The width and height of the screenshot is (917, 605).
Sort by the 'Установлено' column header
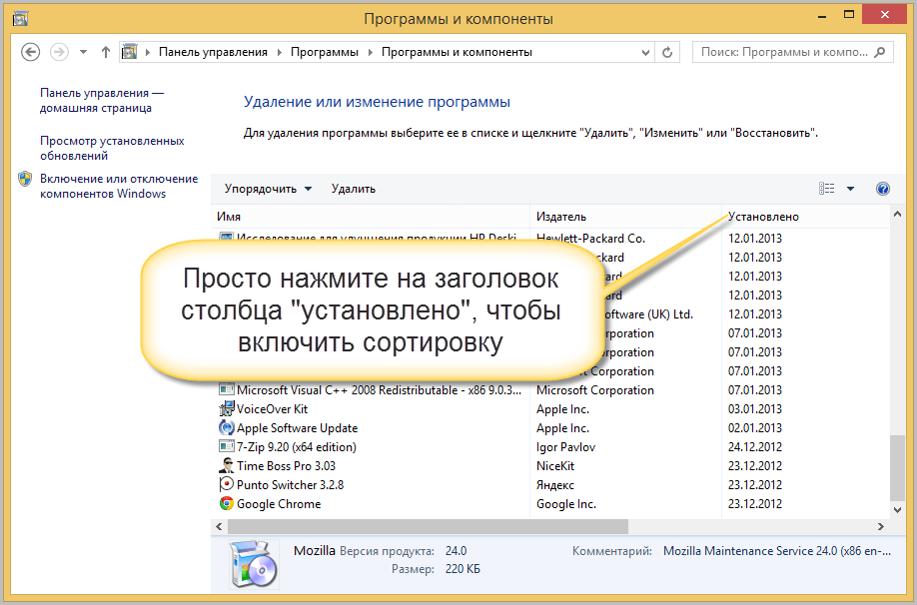pyautogui.click(x=805, y=217)
